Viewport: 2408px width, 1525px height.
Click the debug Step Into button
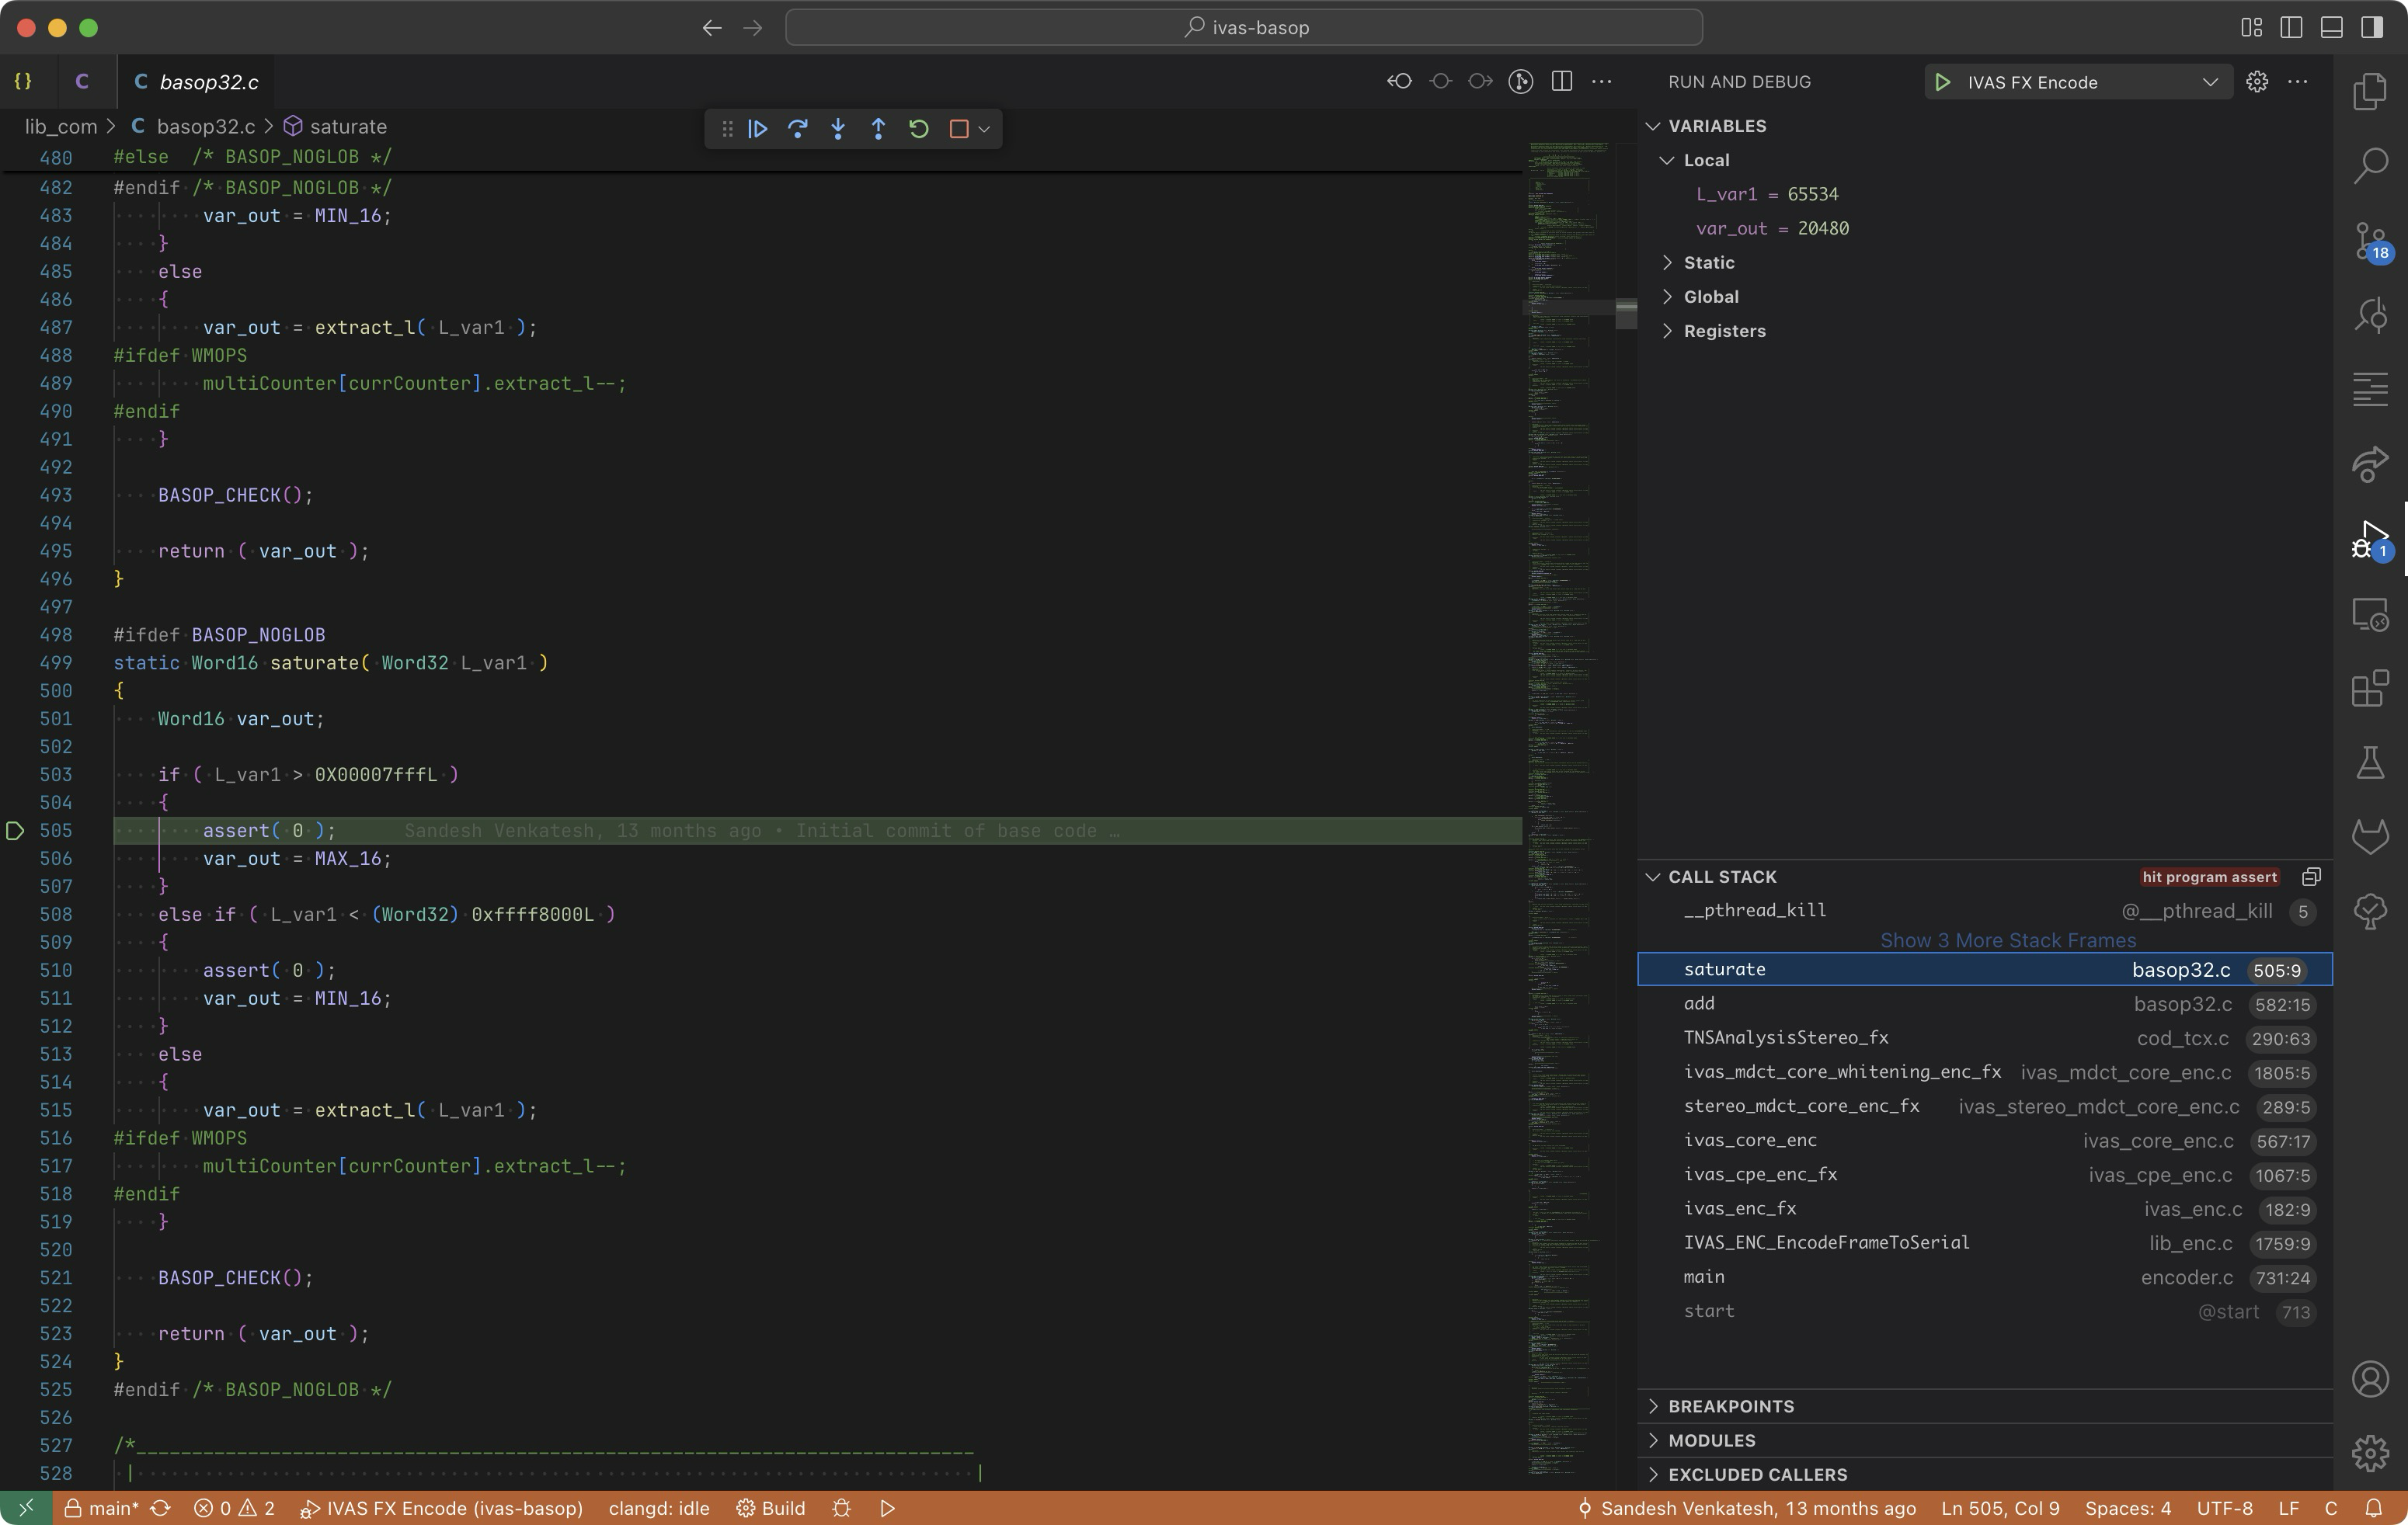[x=838, y=129]
